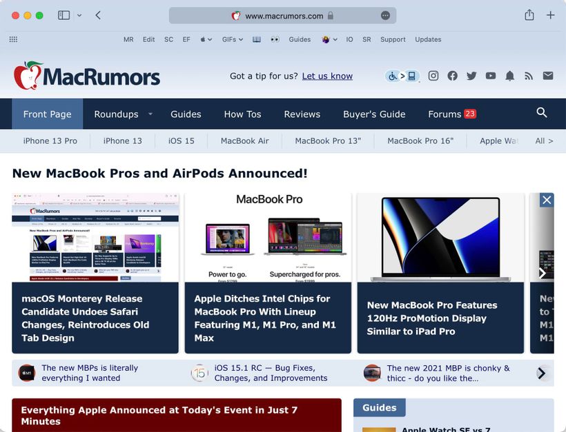
Task: Open the Edit bookmark
Action: coord(148,39)
